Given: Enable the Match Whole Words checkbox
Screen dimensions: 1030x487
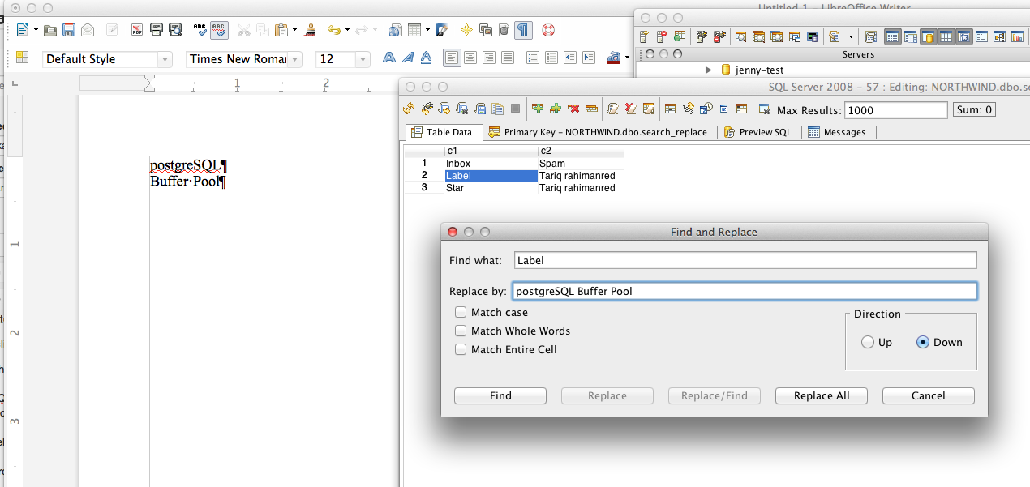Looking at the screenshot, I should 461,331.
